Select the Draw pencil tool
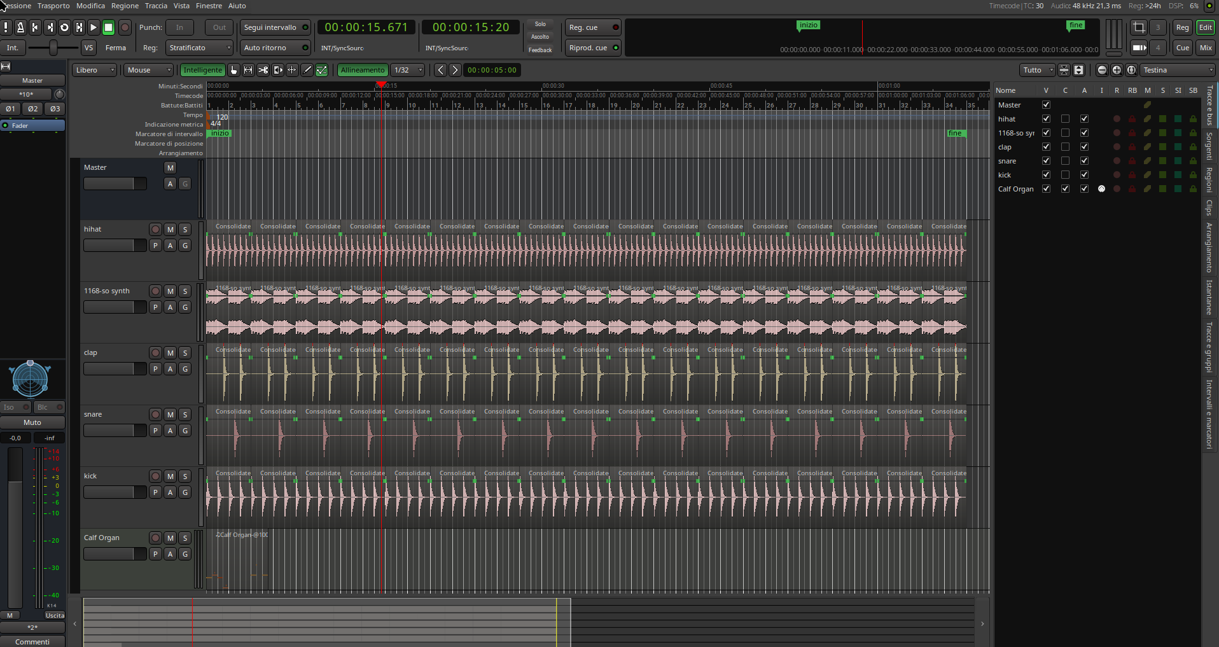This screenshot has width=1219, height=647. 307,70
